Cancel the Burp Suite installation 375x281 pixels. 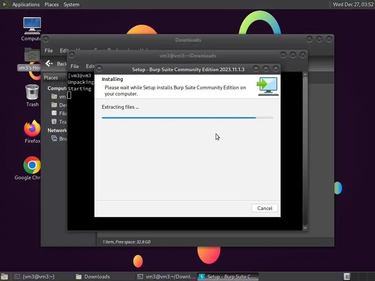click(264, 208)
